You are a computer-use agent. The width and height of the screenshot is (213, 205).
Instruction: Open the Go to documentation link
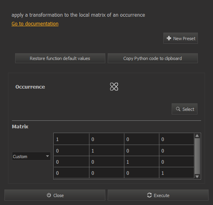point(35,23)
